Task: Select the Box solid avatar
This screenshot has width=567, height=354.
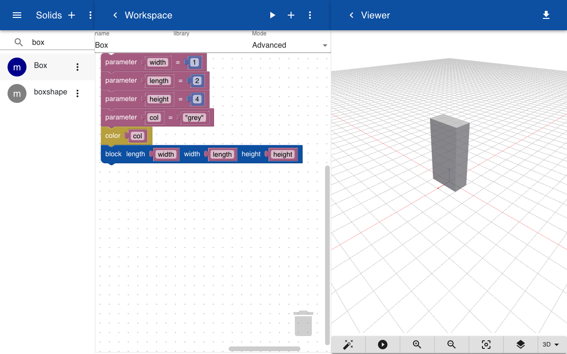Action: 17,67
